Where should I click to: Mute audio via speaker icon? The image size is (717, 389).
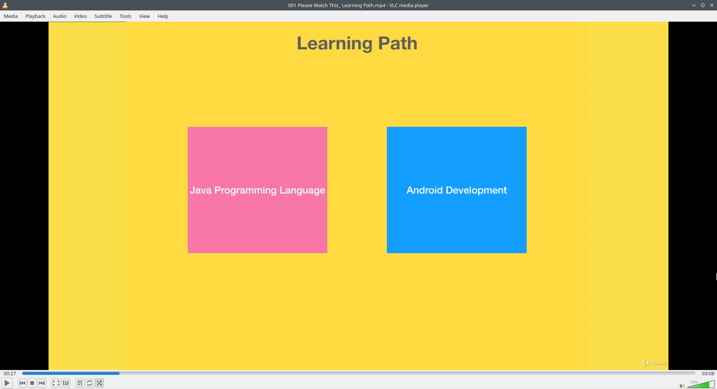click(682, 386)
